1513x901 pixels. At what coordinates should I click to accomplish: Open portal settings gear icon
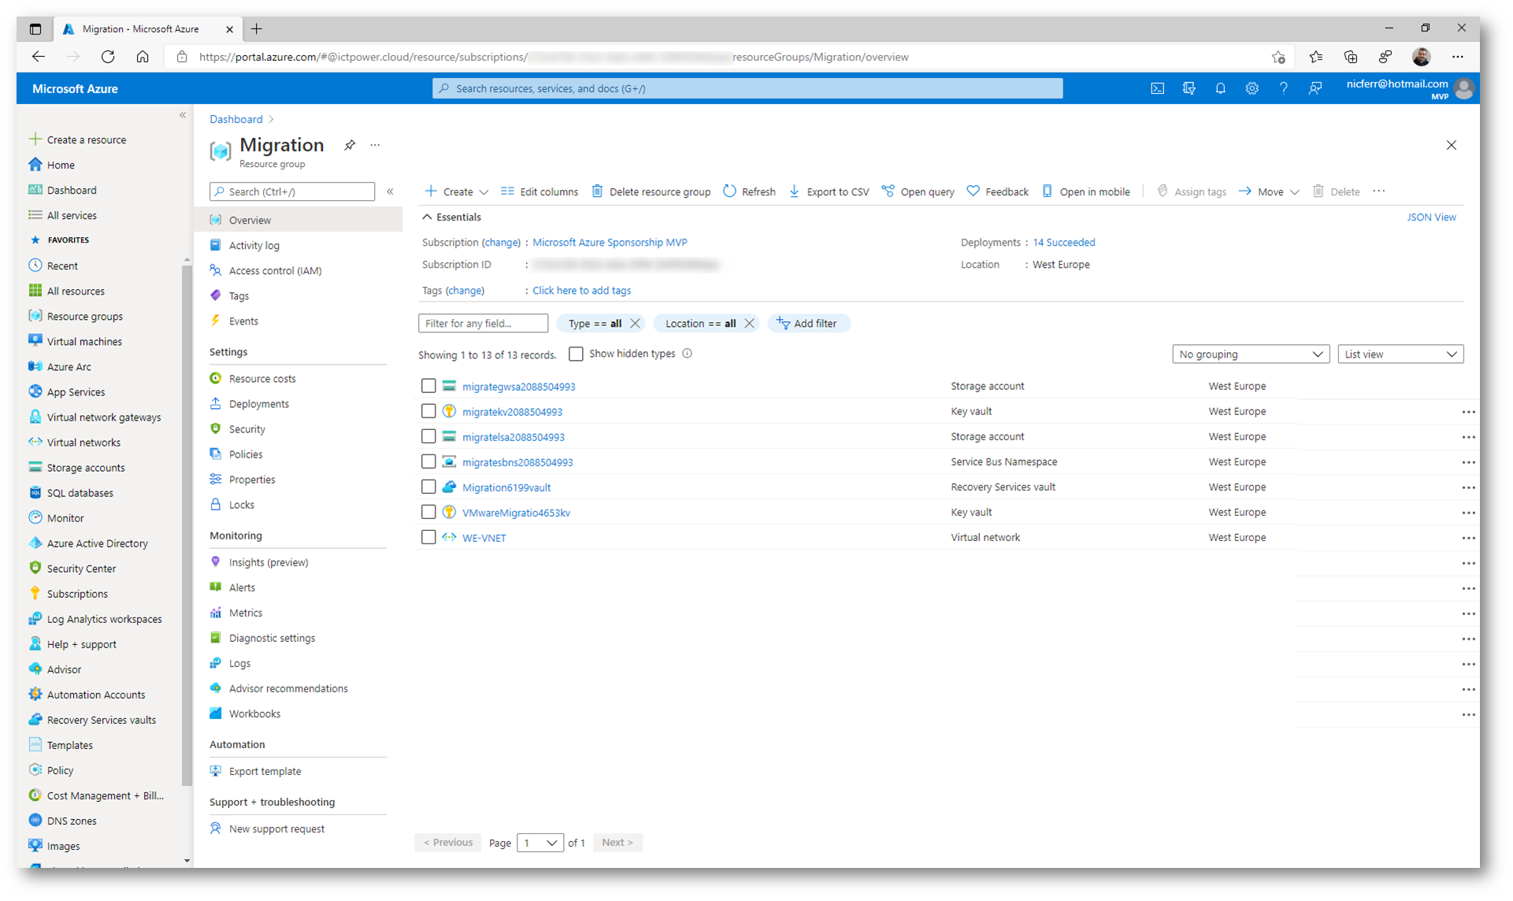coord(1252,88)
